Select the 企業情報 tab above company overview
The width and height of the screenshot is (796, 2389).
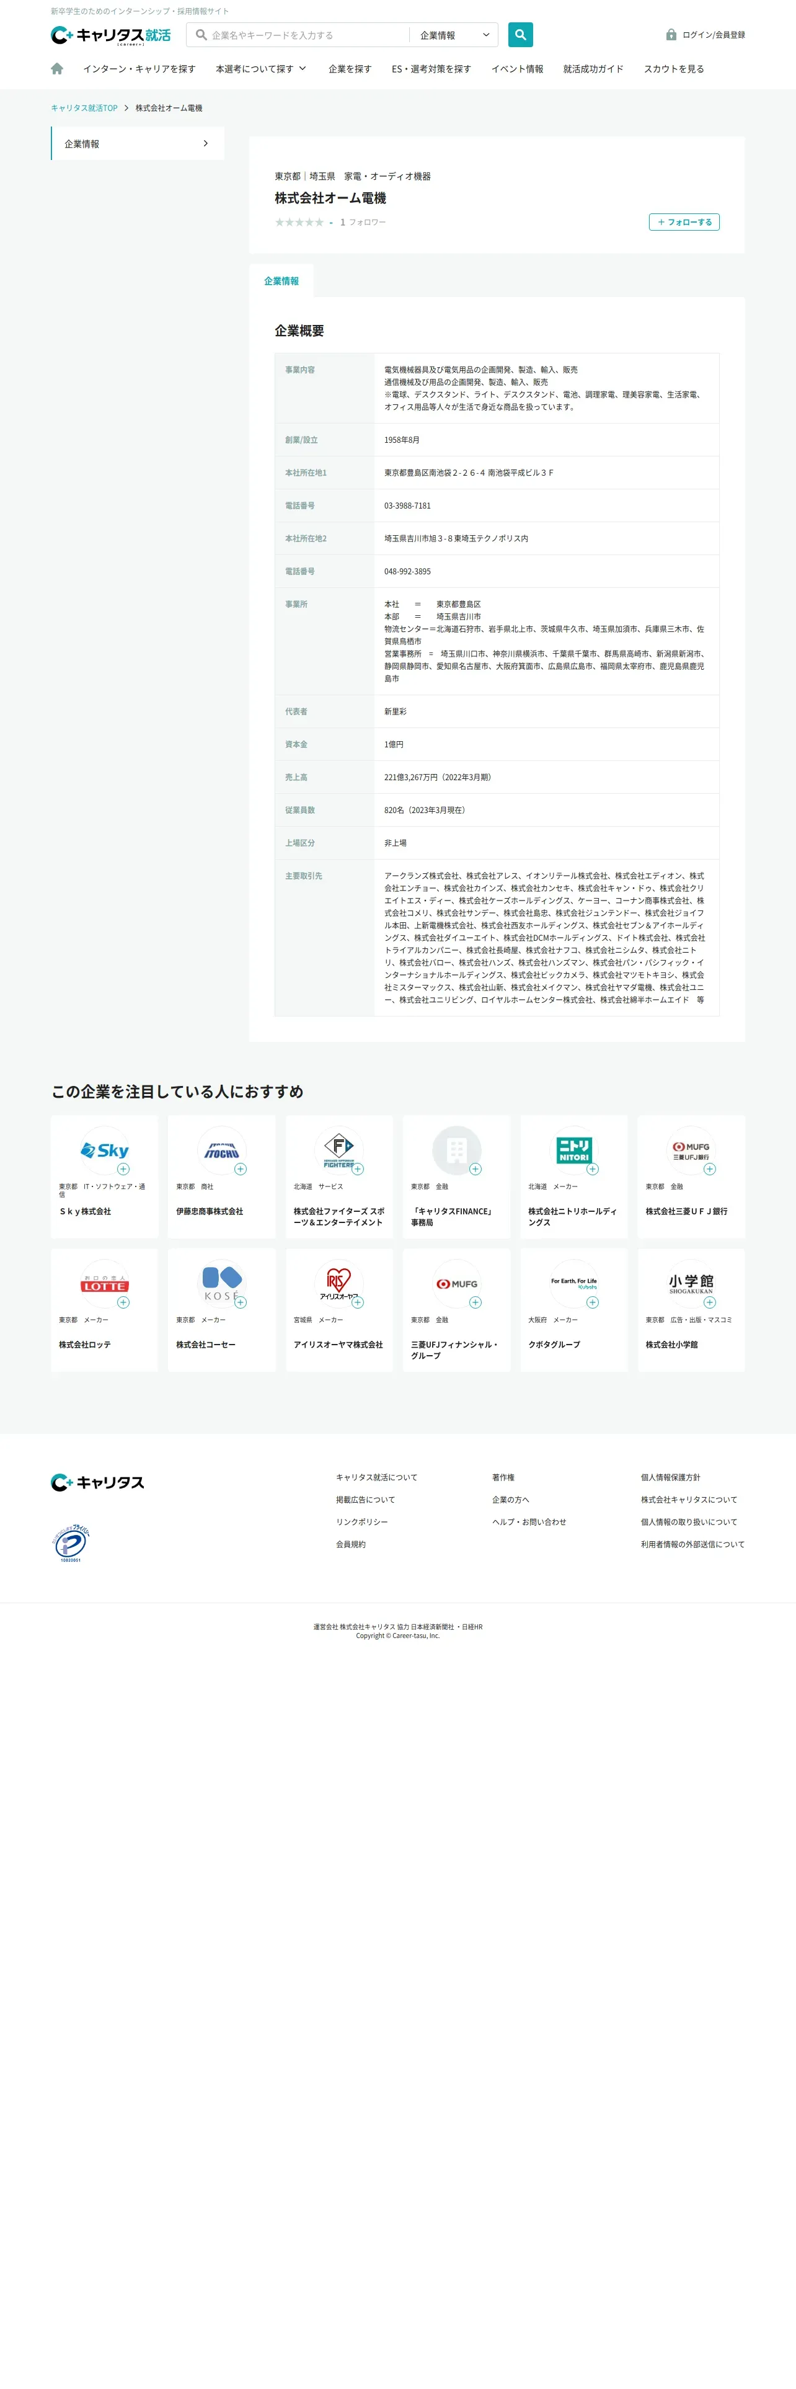(281, 281)
